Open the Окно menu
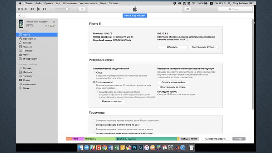This screenshot has height=153, width=272. (103, 3)
